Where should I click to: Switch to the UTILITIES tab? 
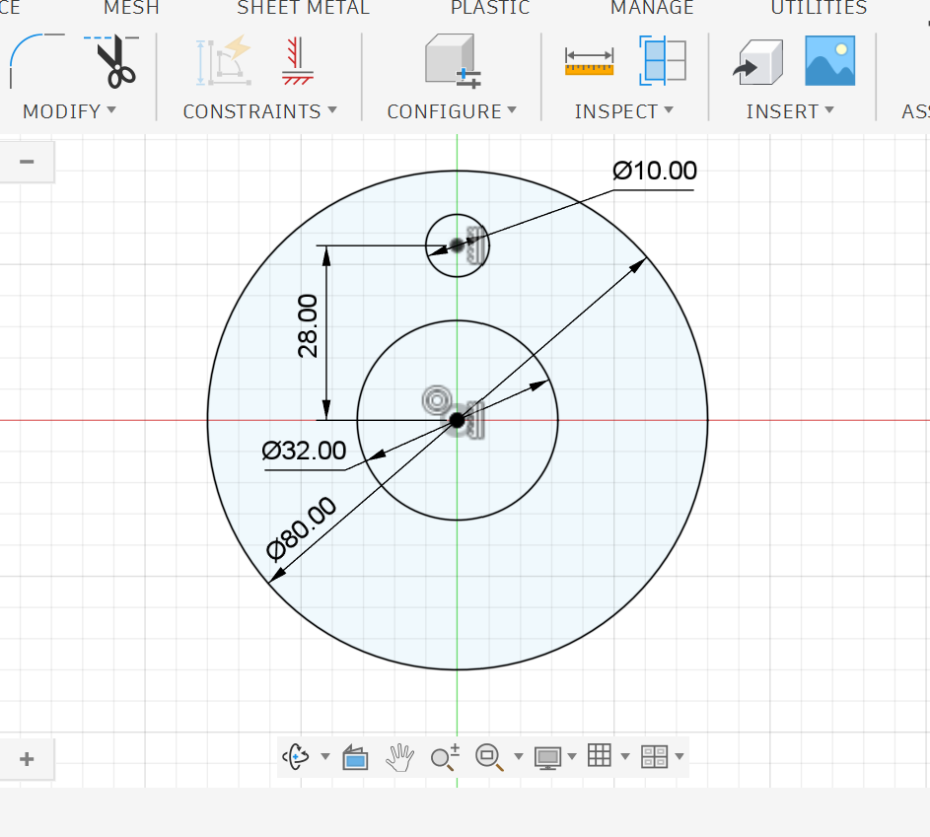[x=819, y=8]
